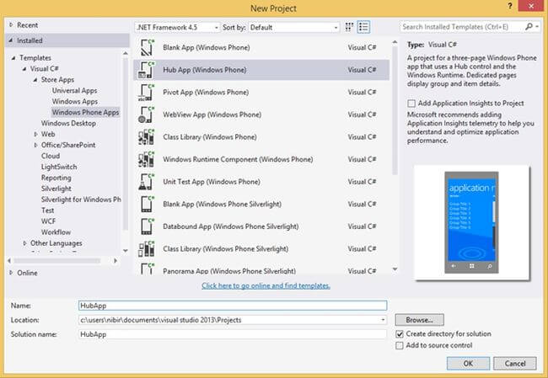Switch to small icons view

click(349, 27)
